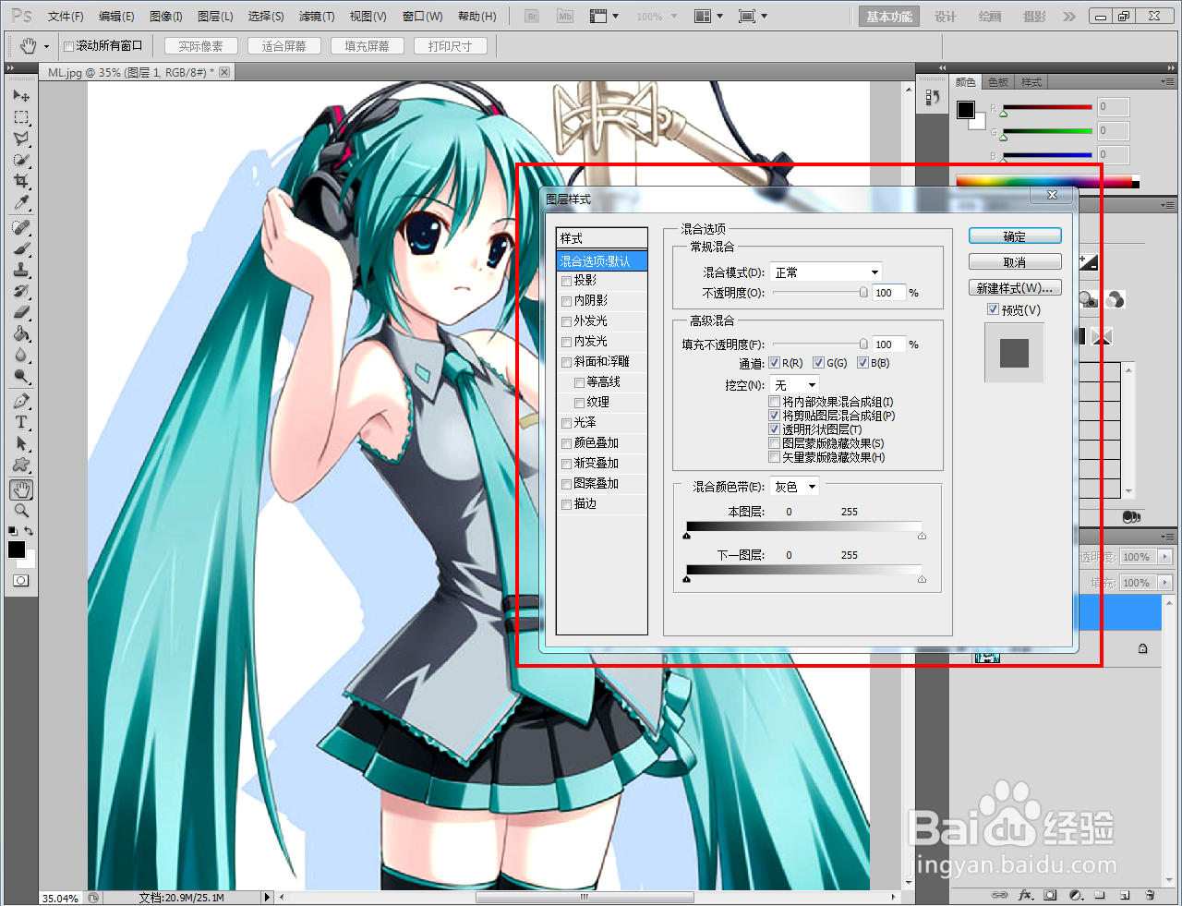This screenshot has height=906, width=1182.
Task: Select the Blur tool
Action: point(20,355)
